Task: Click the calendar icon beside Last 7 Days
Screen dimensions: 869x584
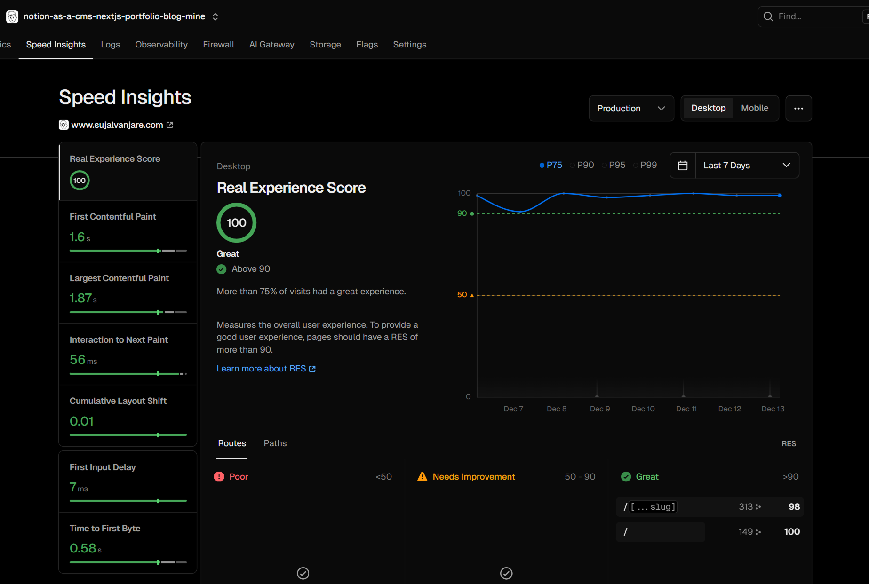Action: click(x=683, y=165)
